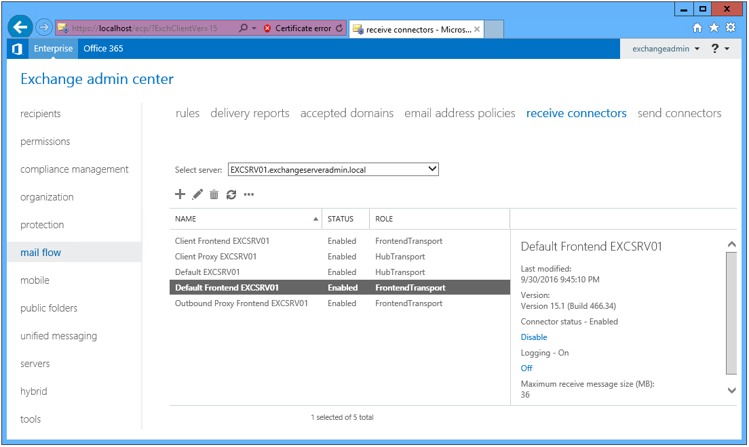Image resolution: width=749 pixels, height=447 pixels.
Task: Close the receive connectors browser tab
Action: [477, 29]
